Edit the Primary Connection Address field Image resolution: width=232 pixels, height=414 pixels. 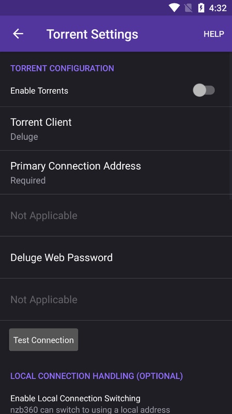tap(116, 172)
